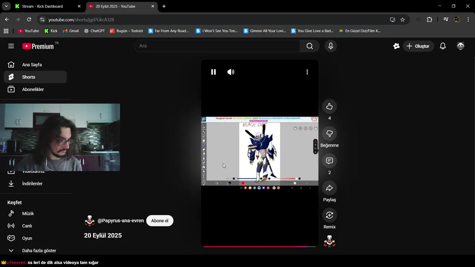This screenshot has height=267, width=475.
Task: Toggle the YouTube hamburger guide menu
Action: pyautogui.click(x=11, y=46)
